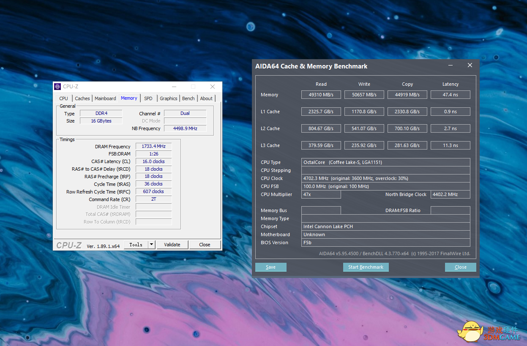Click the Memory Read result 49310 MB/s
527x346 pixels.
point(321,95)
